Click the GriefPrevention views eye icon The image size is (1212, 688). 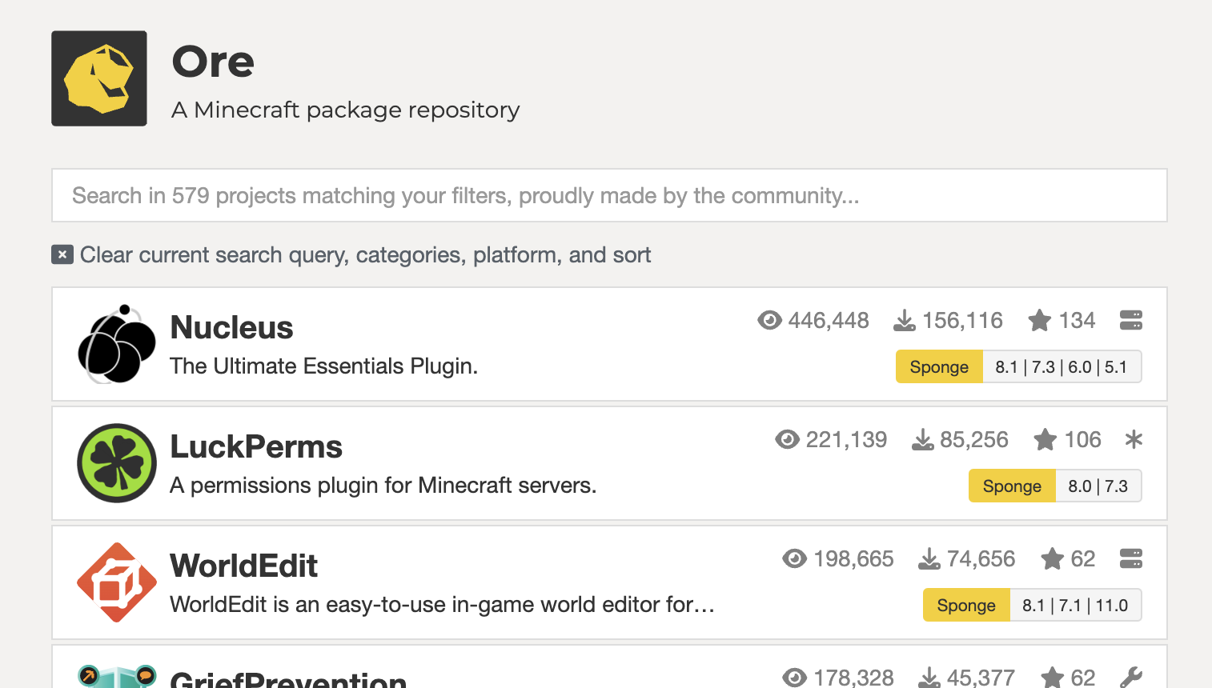794,678
